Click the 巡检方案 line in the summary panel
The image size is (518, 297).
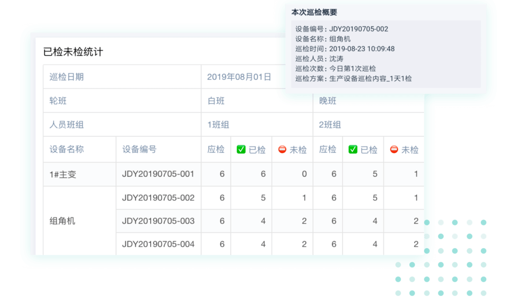tap(353, 79)
